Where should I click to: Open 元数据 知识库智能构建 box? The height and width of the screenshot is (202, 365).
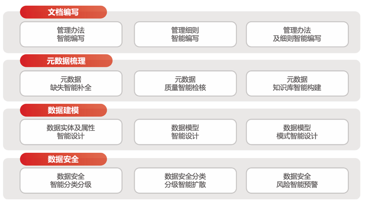pyautogui.click(x=297, y=83)
